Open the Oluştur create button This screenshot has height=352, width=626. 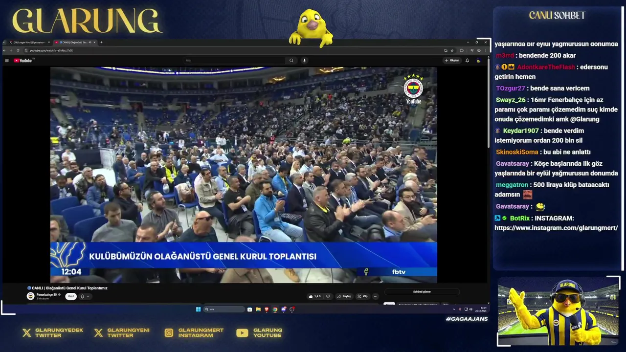click(452, 60)
